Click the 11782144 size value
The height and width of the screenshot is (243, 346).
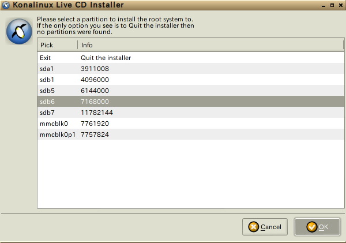(x=97, y=113)
